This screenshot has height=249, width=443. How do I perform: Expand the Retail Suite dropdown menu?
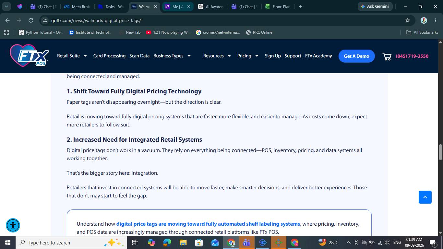coord(72,56)
